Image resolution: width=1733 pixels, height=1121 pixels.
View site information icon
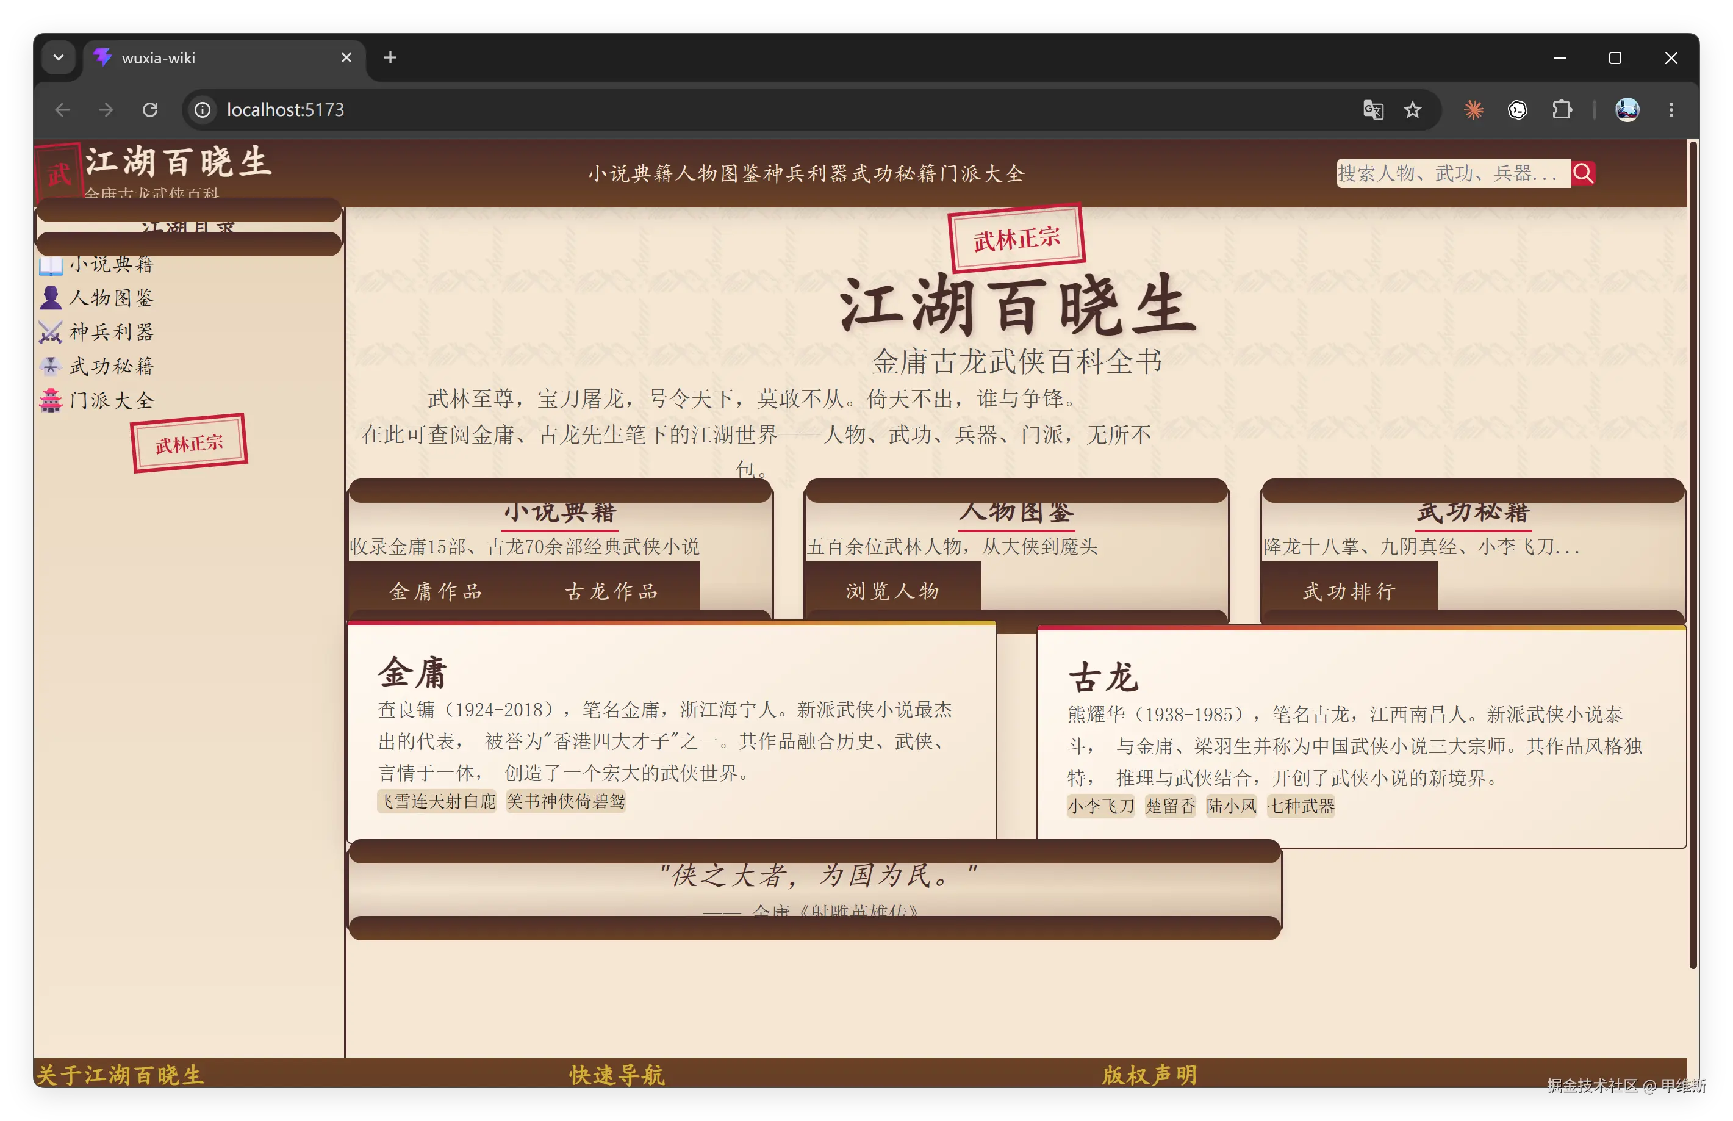tap(203, 110)
